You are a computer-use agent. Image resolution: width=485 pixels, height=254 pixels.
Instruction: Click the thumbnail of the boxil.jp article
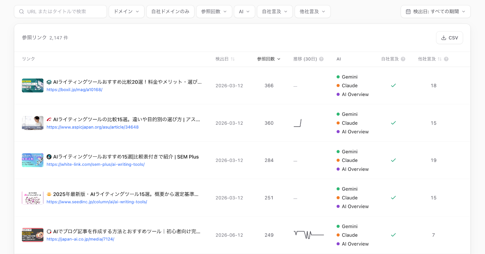33,86
